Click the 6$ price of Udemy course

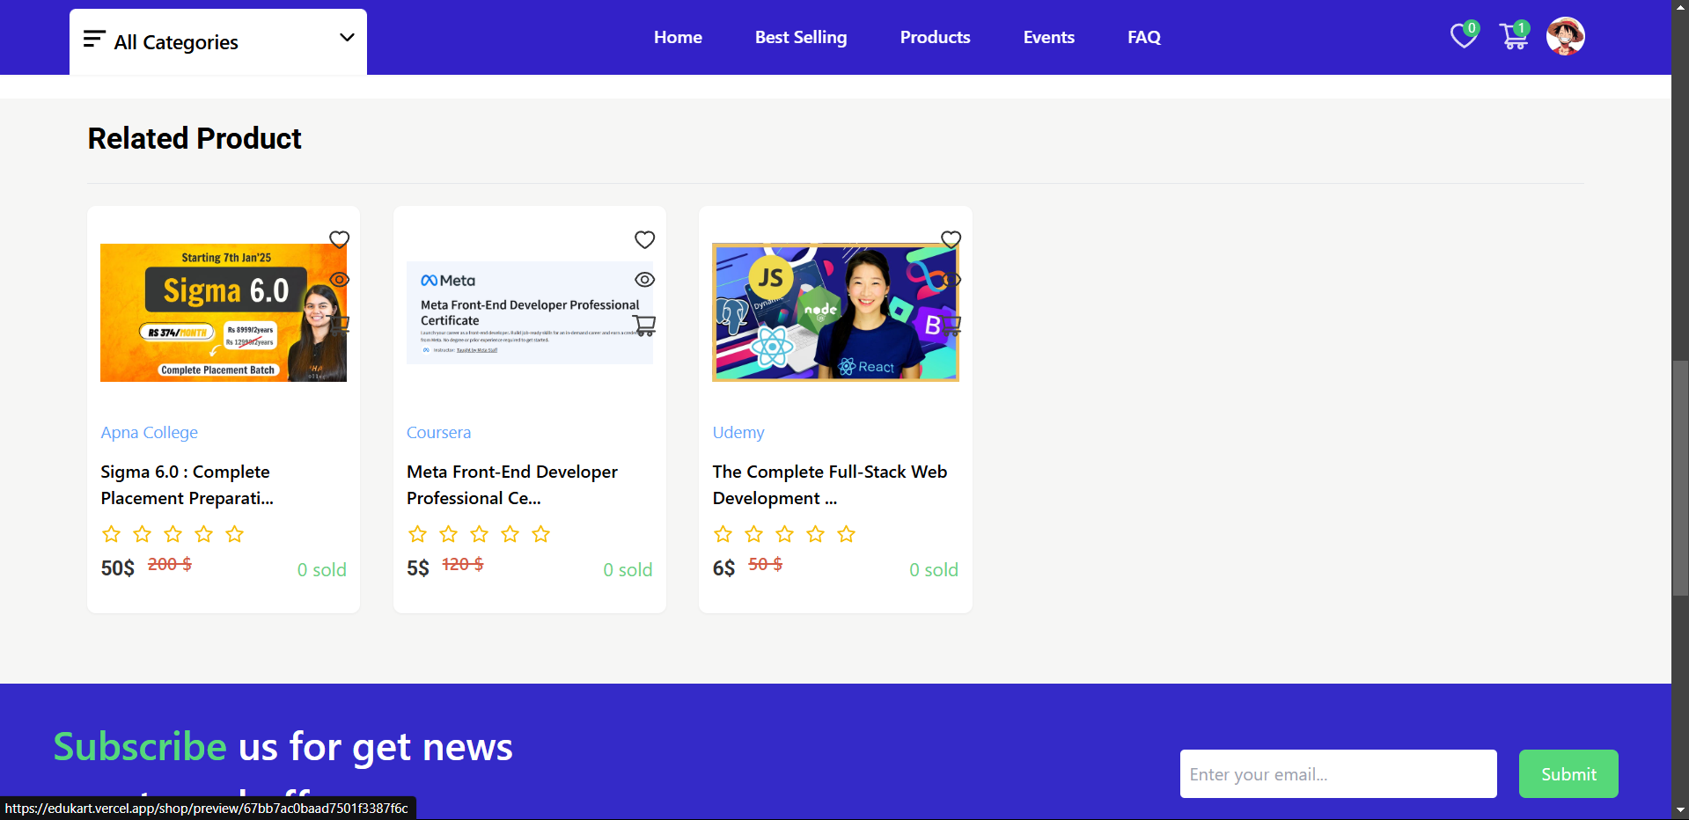723,568
